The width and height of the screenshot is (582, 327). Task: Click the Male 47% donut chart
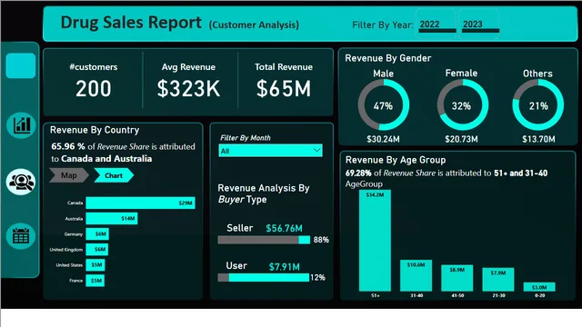[x=384, y=105]
